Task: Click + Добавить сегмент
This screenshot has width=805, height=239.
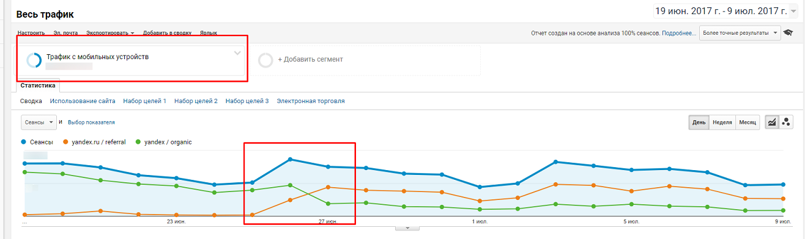Action: (310, 60)
